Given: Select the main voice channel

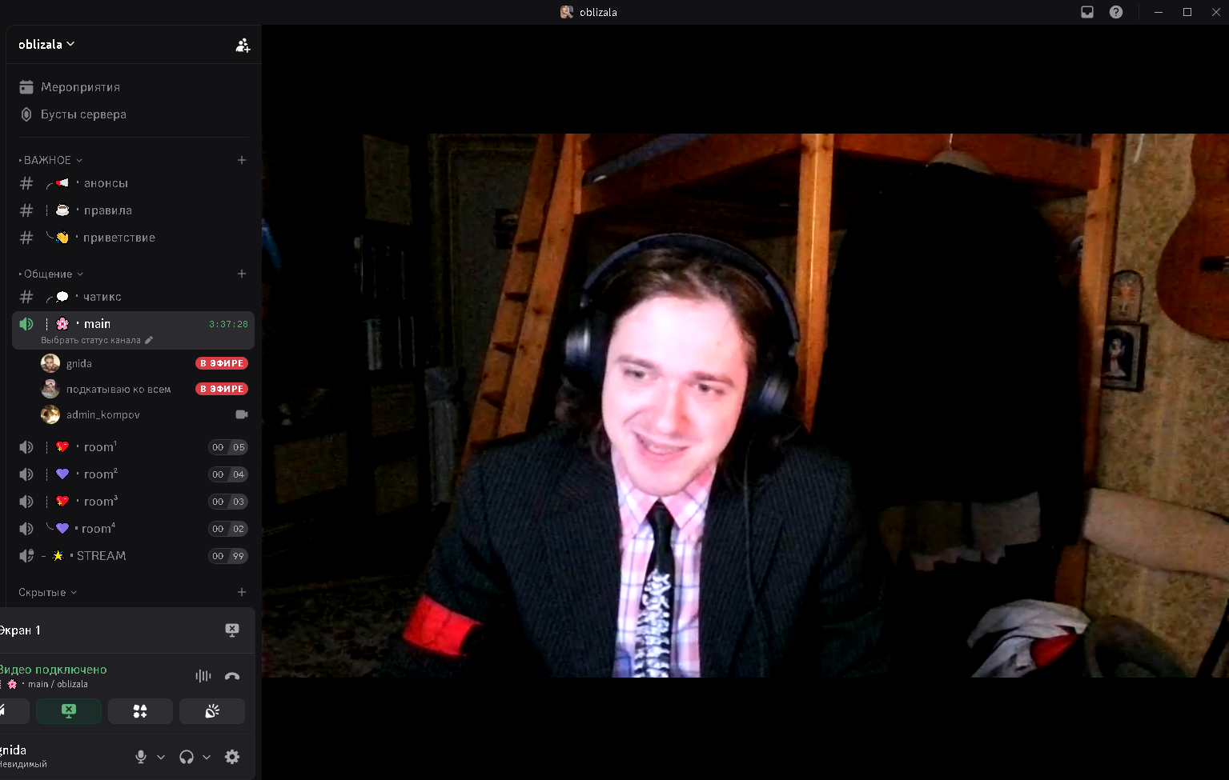Looking at the screenshot, I should coord(133,324).
